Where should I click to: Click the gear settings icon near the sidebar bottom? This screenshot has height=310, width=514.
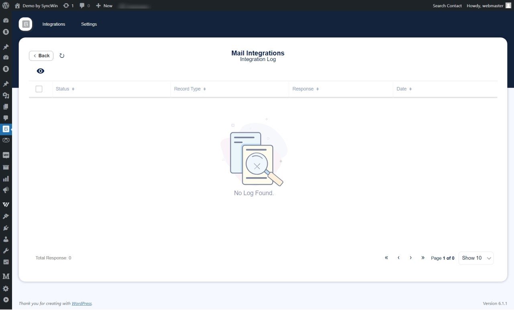(x=6, y=288)
